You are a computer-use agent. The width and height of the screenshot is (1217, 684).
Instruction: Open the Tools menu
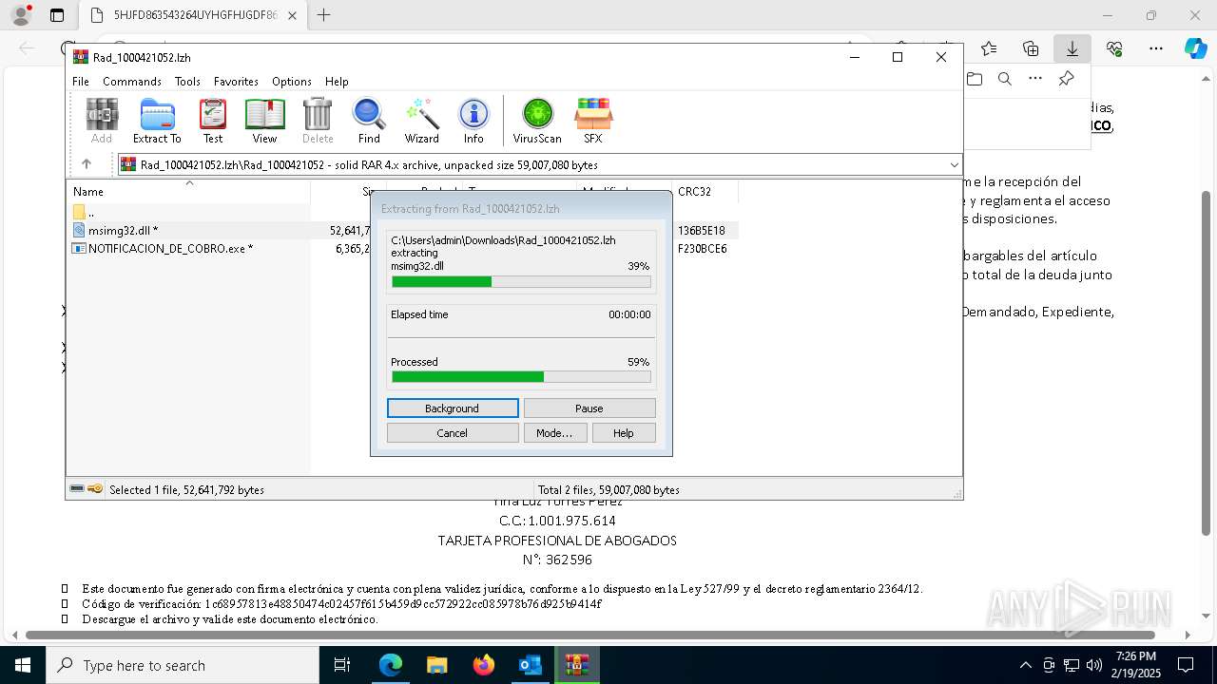tap(187, 82)
